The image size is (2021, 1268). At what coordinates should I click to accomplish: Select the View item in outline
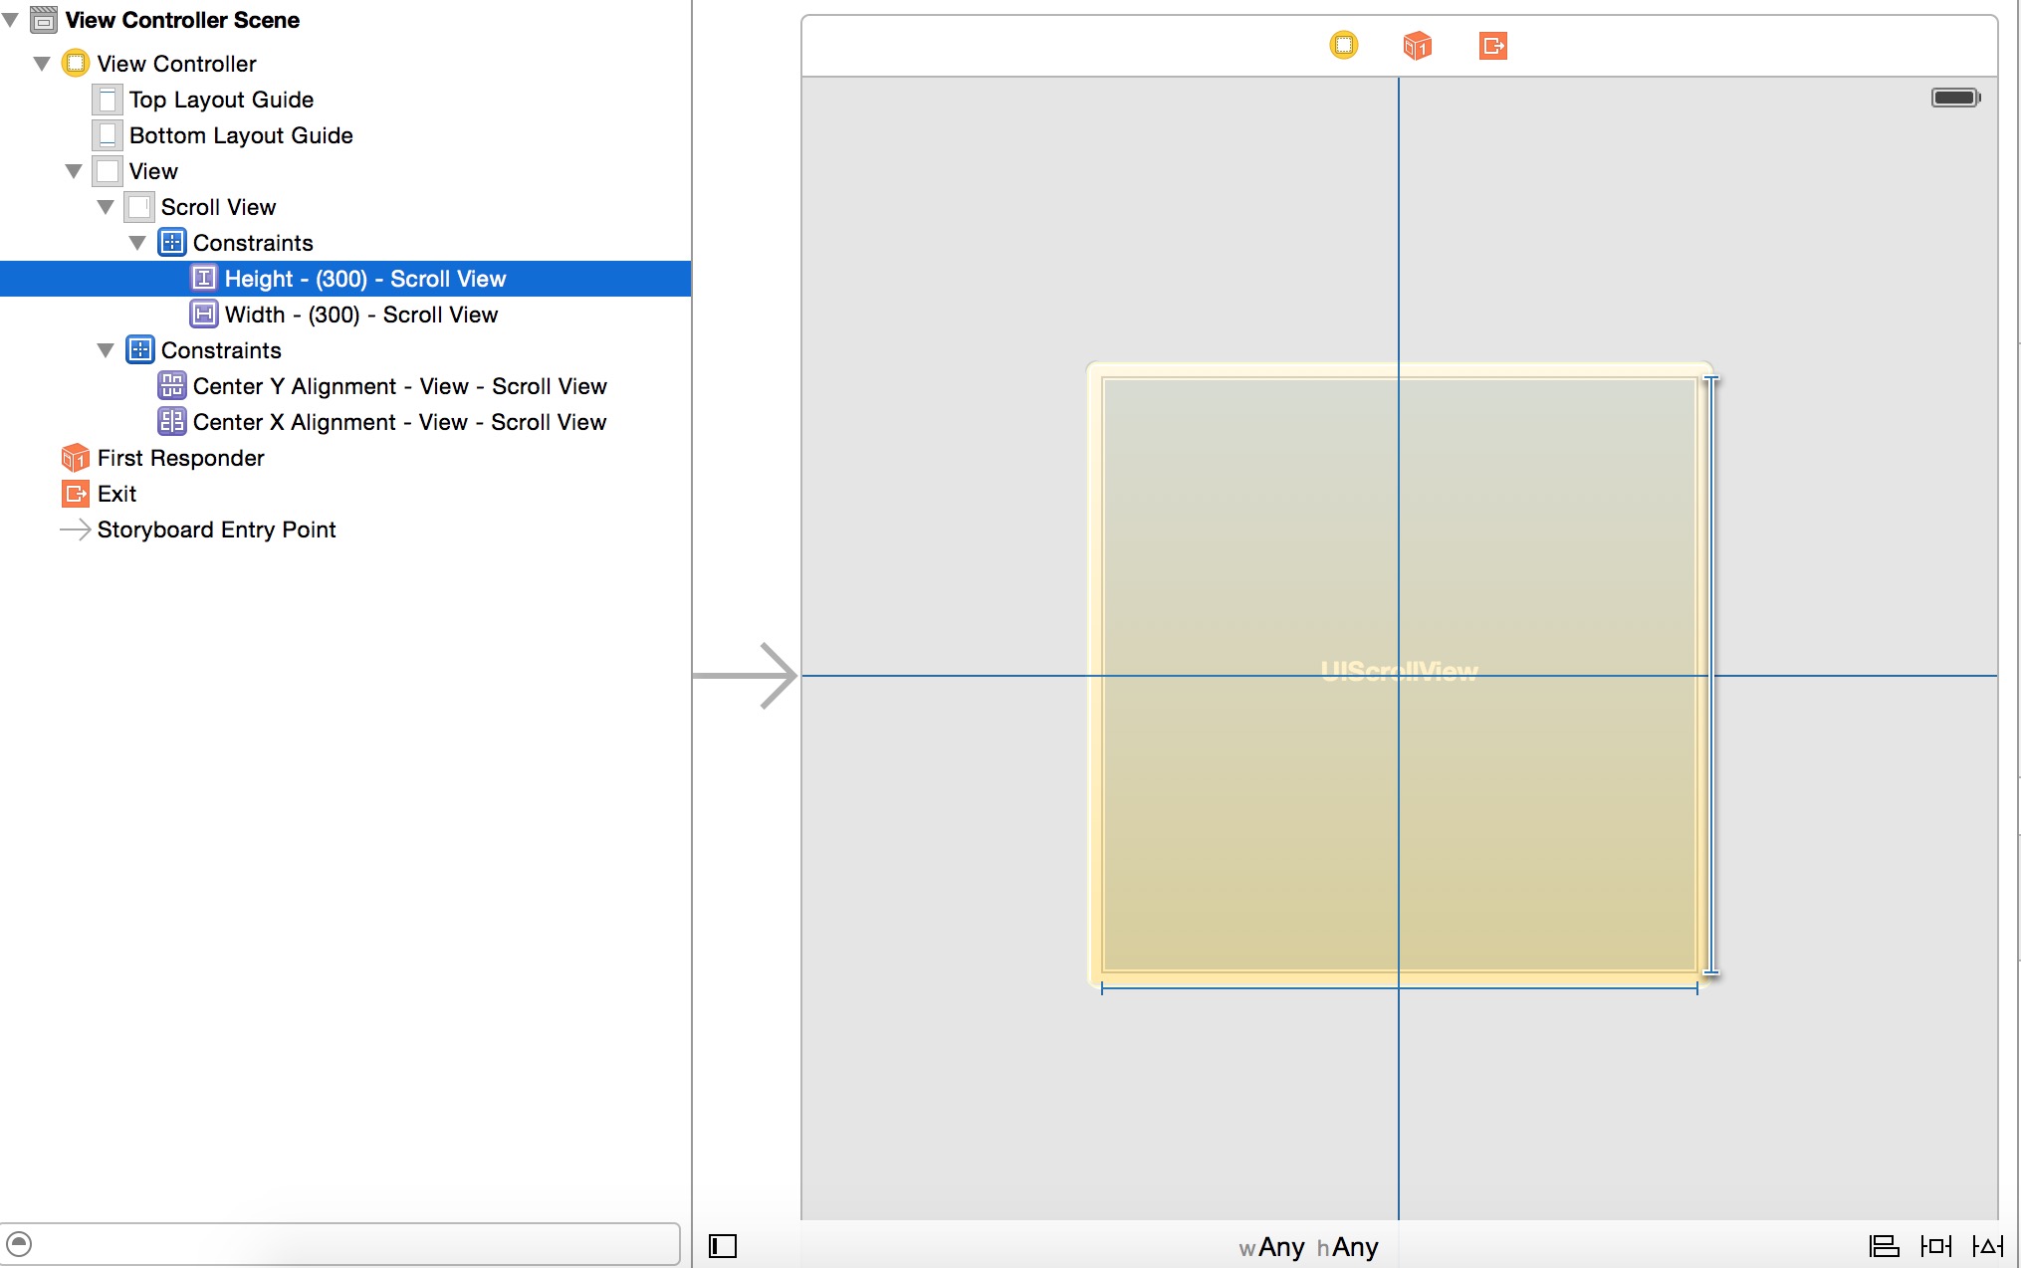(x=345, y=171)
